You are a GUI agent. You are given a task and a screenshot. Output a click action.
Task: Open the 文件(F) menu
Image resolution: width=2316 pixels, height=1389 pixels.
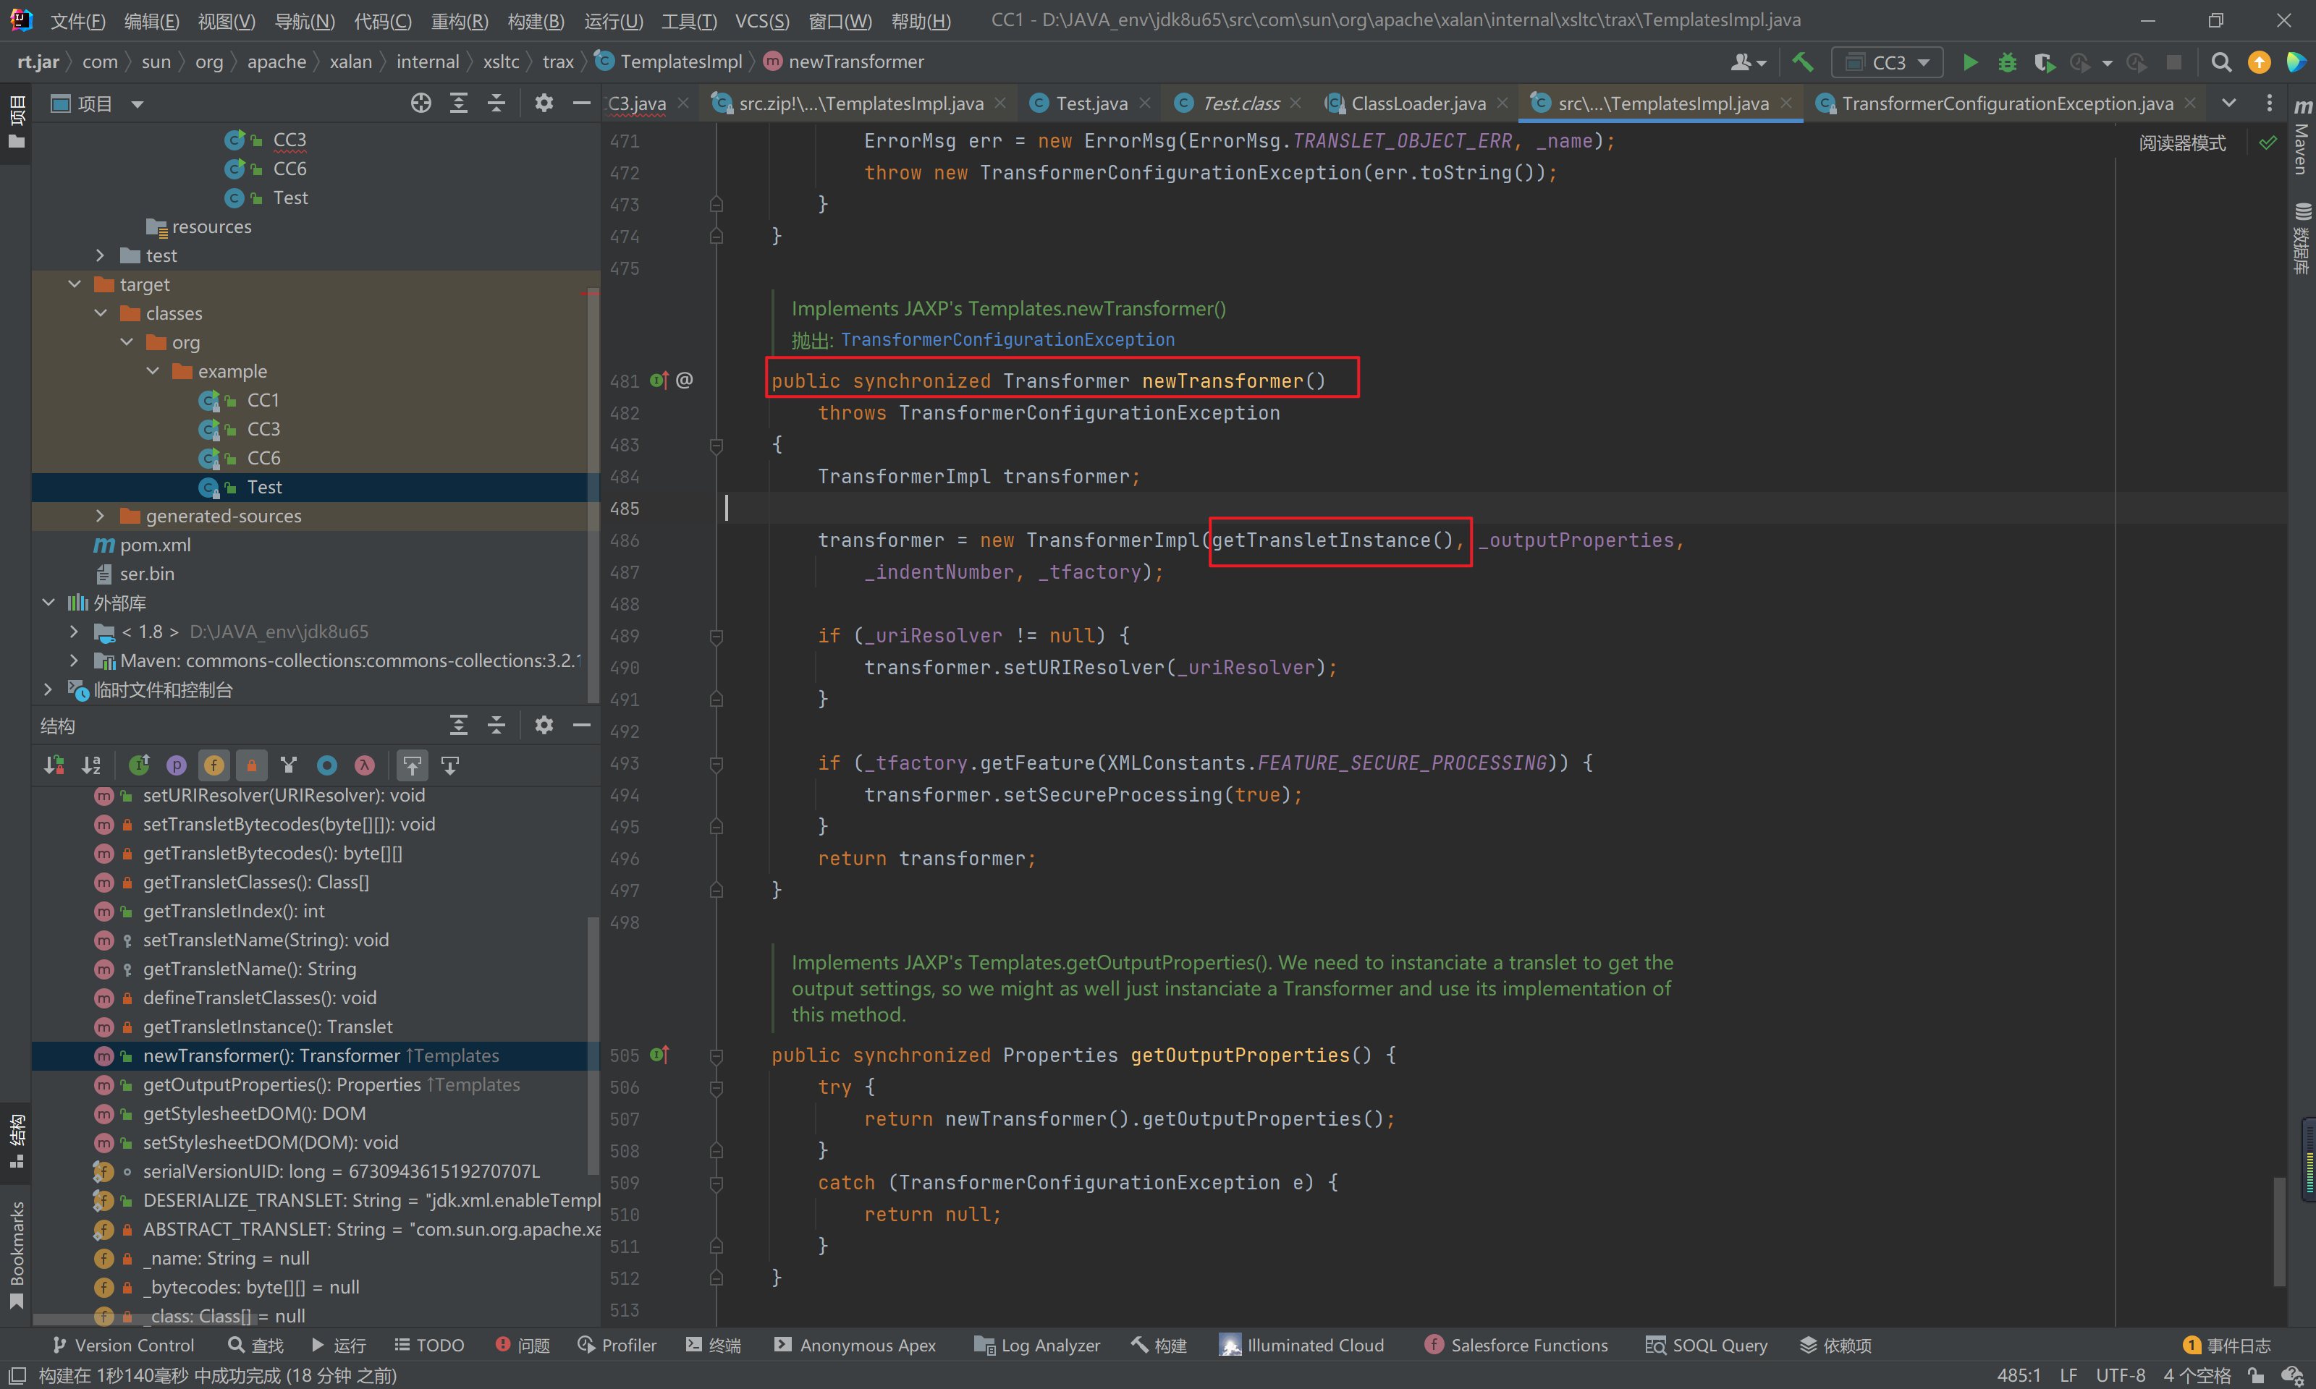click(77, 20)
